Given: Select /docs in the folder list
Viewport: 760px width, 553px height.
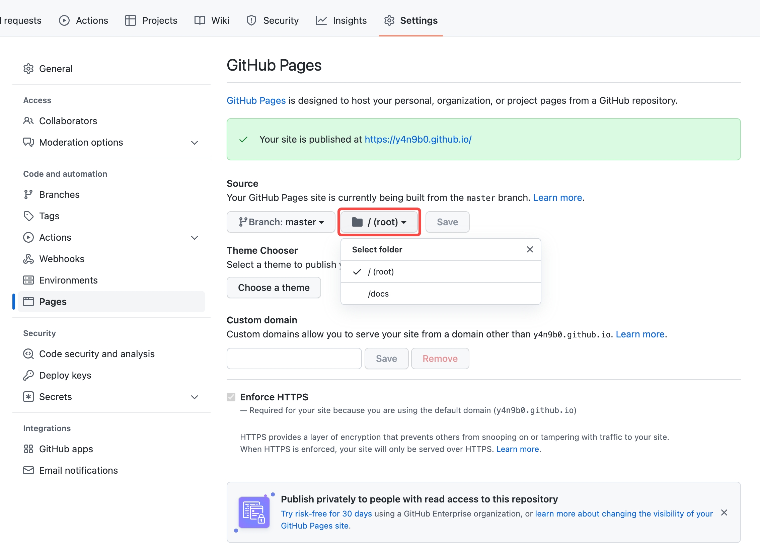Looking at the screenshot, I should [x=441, y=294].
